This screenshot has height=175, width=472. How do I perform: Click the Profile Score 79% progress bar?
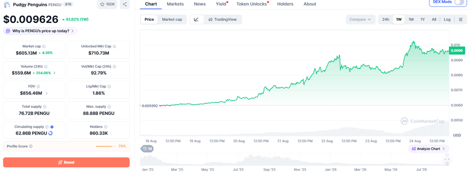click(106, 146)
